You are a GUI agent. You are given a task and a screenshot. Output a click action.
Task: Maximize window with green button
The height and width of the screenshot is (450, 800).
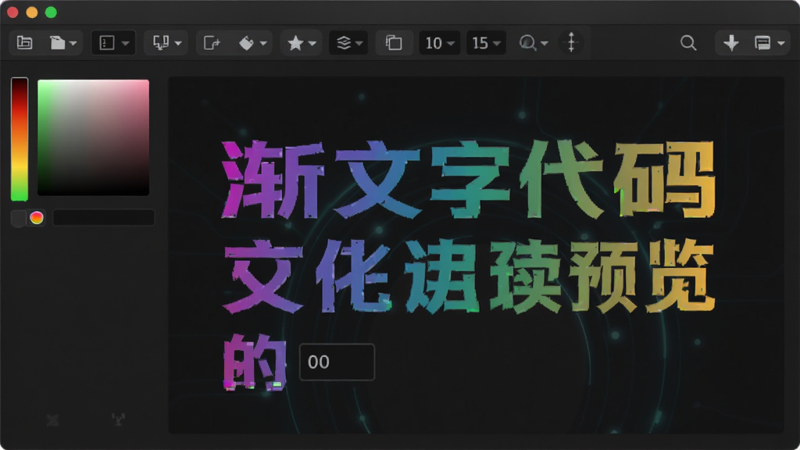(51, 12)
